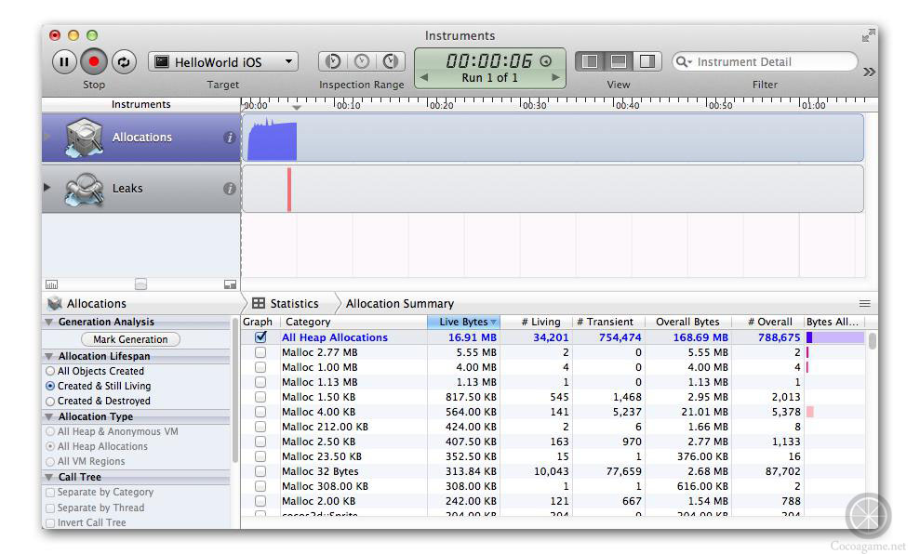Expand the Allocations instrument disclosure triangle

(x=47, y=138)
